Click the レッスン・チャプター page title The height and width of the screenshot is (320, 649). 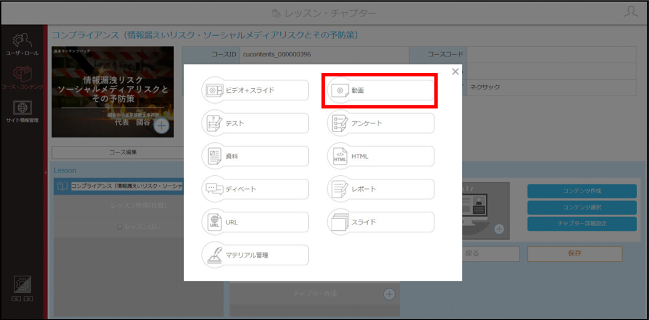(x=330, y=13)
